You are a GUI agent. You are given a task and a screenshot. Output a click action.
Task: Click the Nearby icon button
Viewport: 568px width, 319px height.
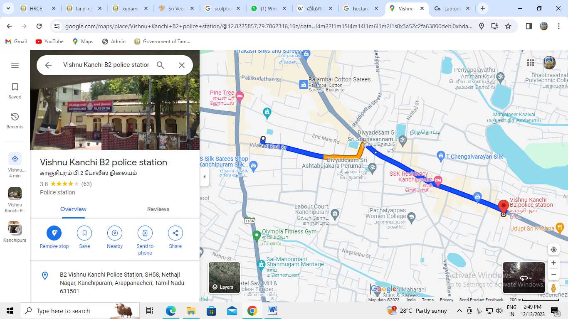[115, 233]
